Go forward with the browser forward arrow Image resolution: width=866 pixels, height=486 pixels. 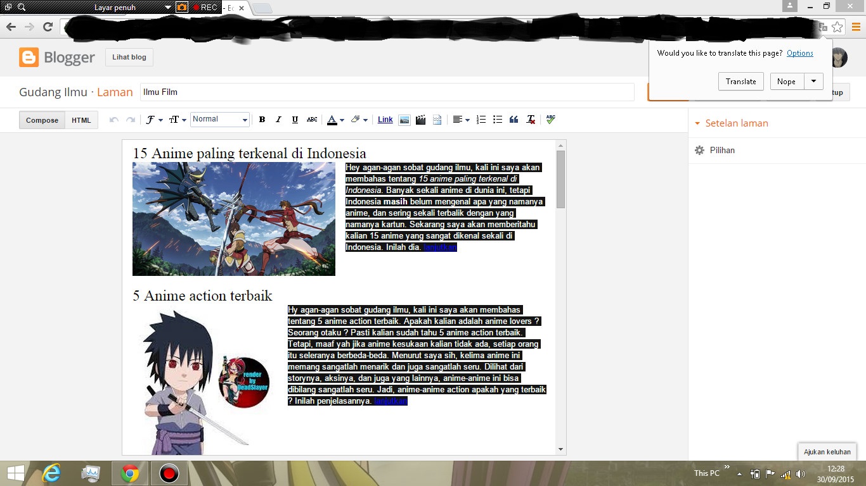29,27
